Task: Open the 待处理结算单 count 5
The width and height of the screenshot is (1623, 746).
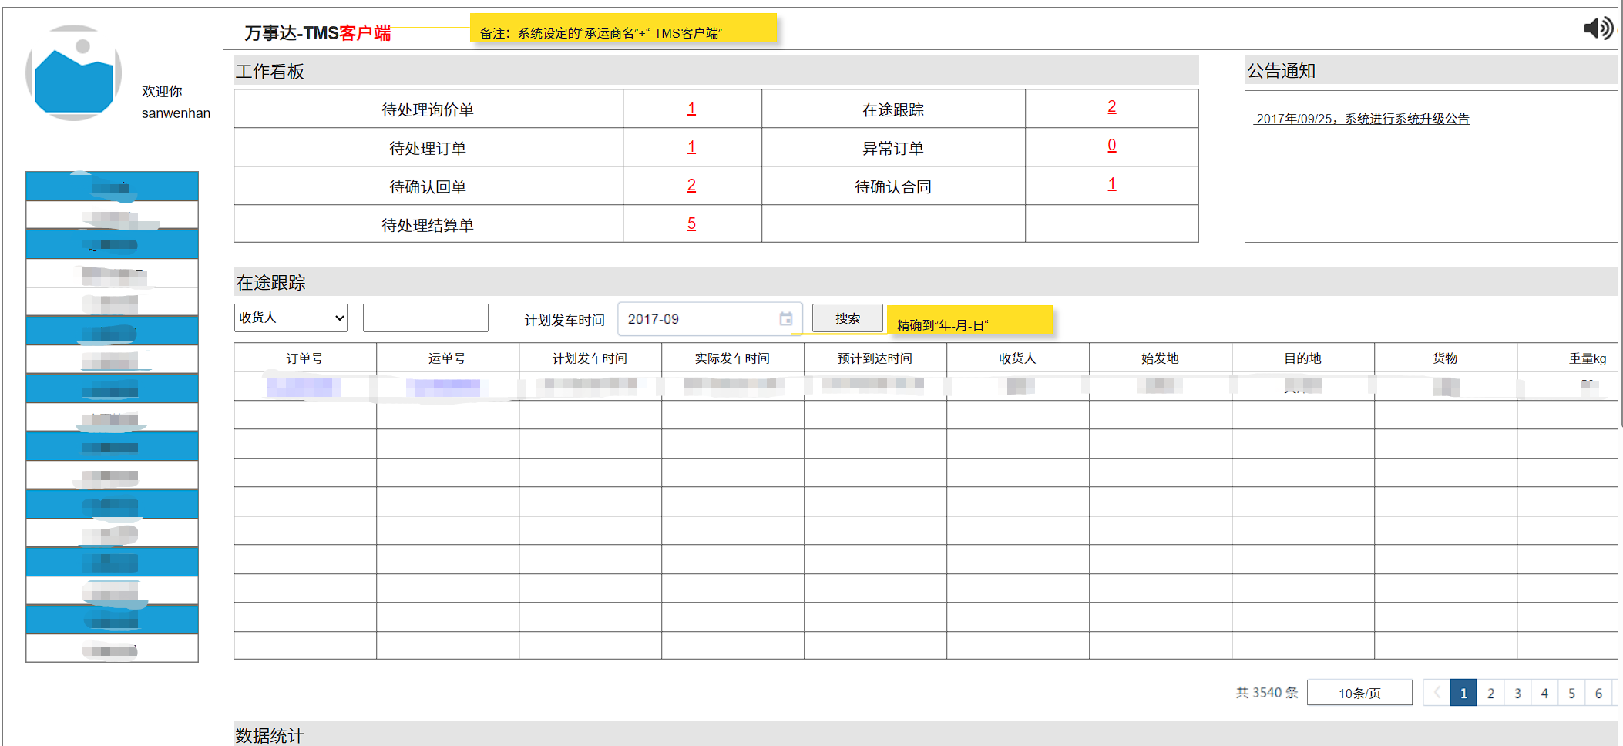Action: pos(691,223)
